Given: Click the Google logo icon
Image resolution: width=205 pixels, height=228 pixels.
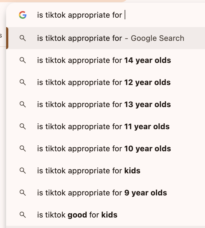Looking at the screenshot, I should pos(23,15).
